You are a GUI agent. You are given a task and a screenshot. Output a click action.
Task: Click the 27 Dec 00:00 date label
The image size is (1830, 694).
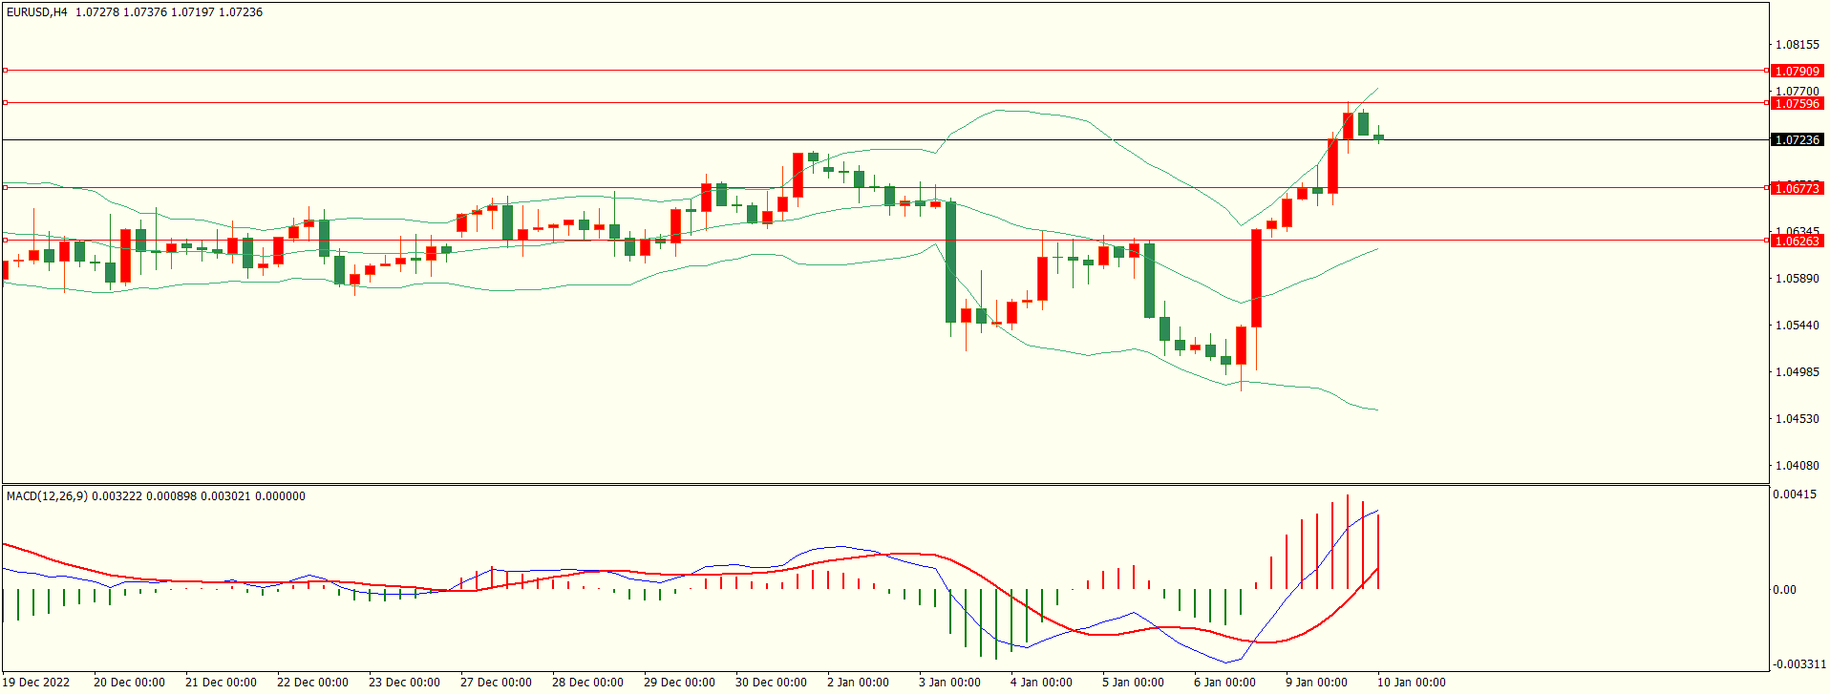click(496, 683)
